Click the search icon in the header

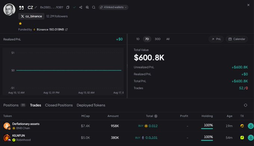coord(94,7)
